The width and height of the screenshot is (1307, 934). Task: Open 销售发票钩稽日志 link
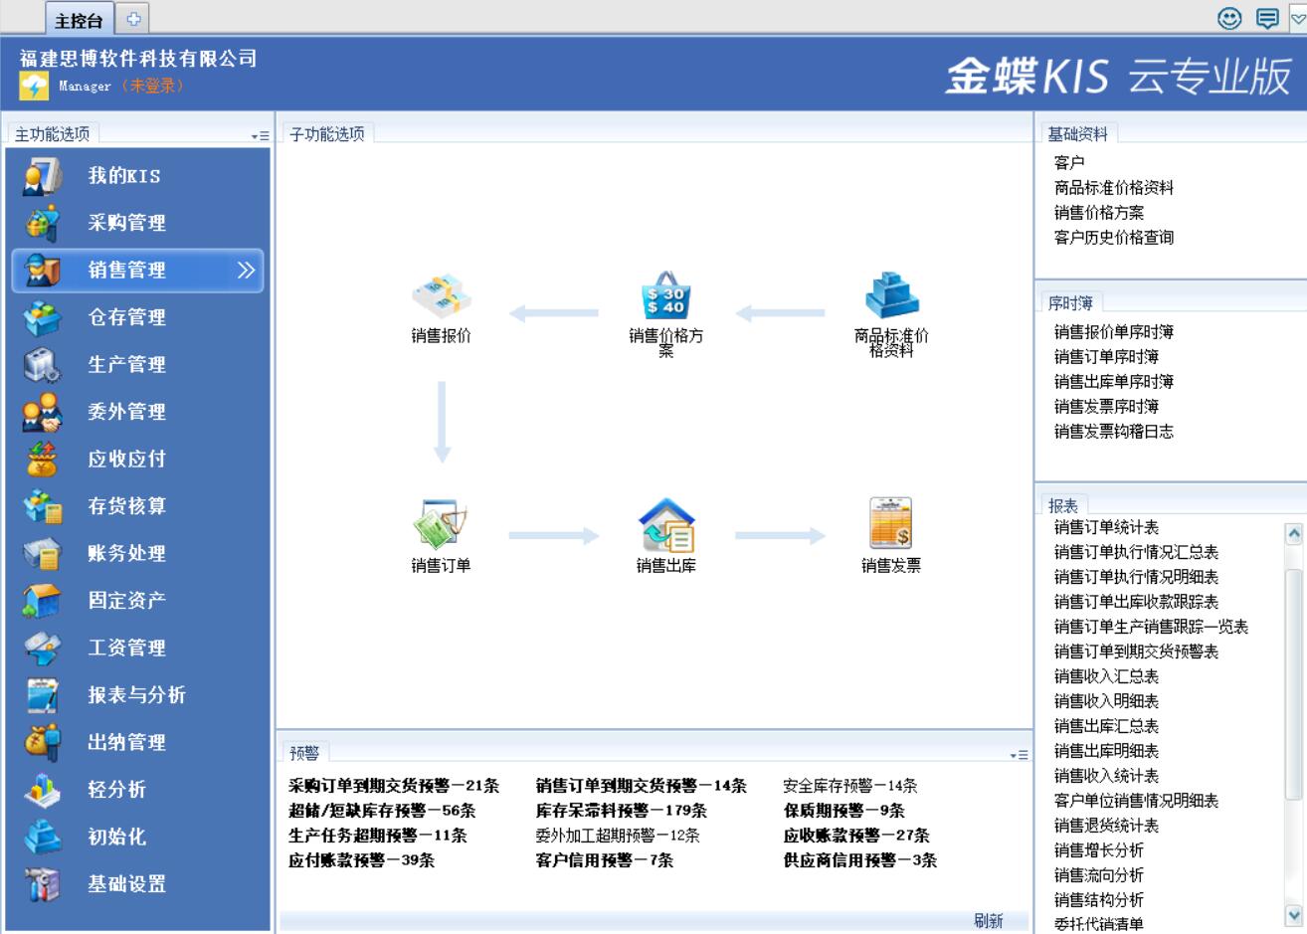[1114, 431]
